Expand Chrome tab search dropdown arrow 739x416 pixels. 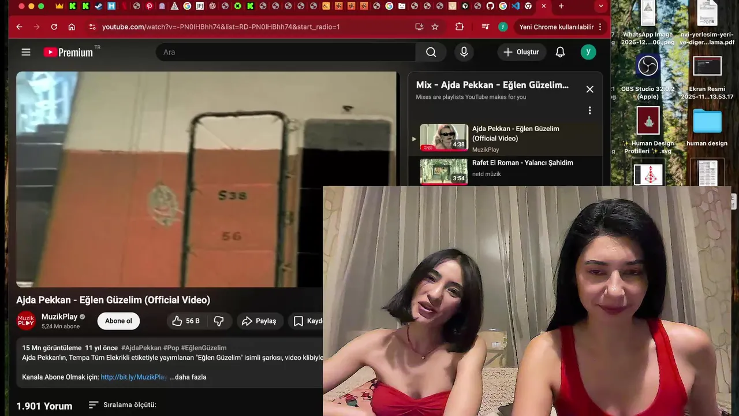tap(601, 6)
